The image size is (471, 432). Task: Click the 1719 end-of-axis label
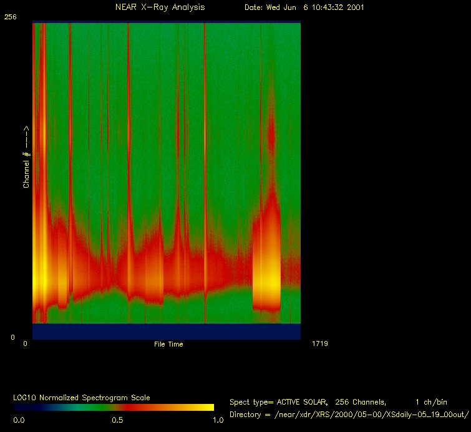[319, 343]
